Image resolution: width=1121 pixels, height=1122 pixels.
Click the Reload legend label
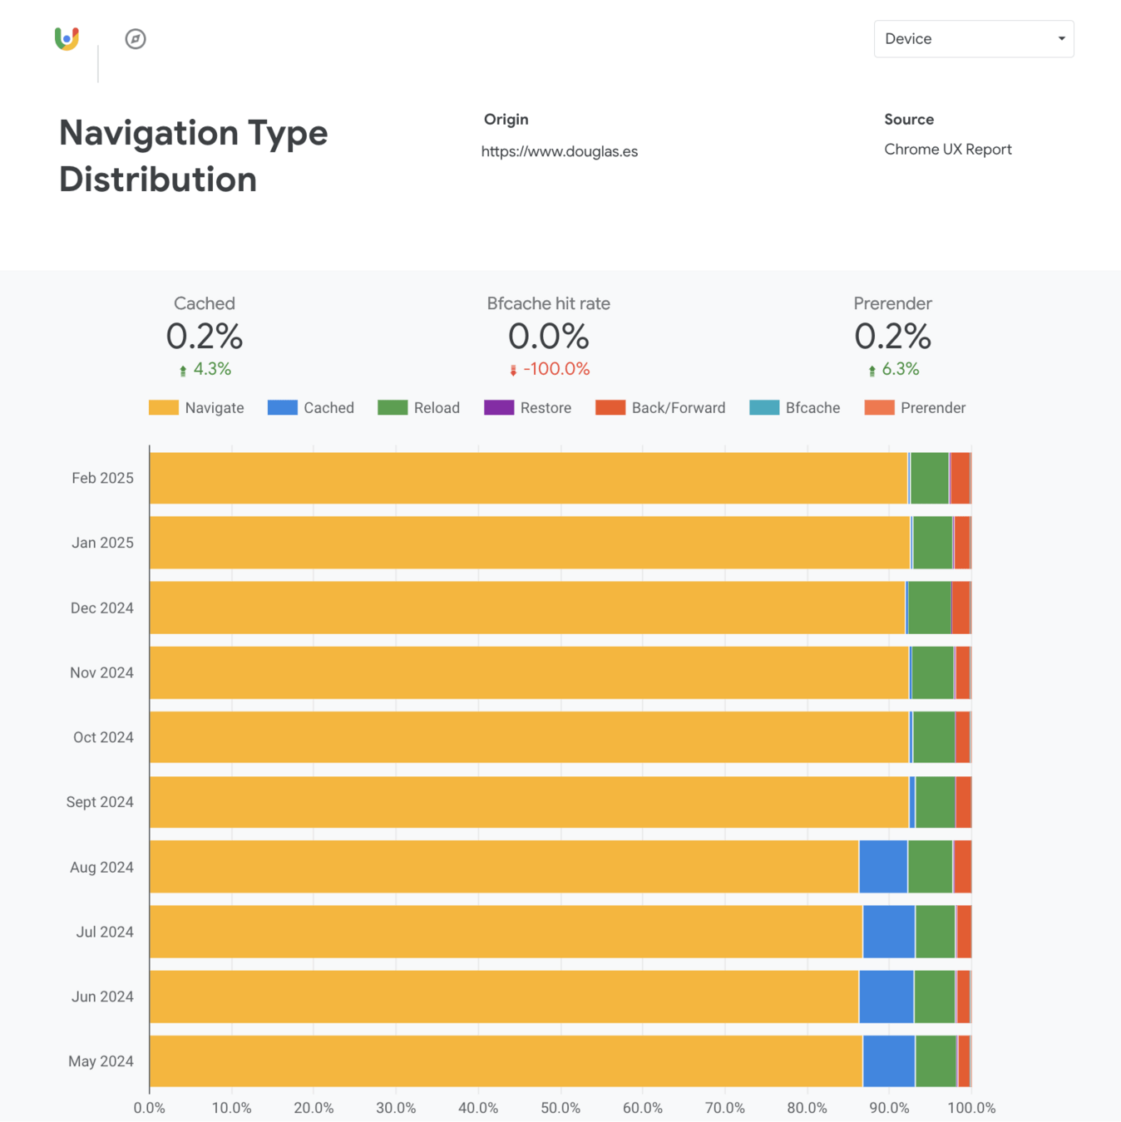(437, 408)
